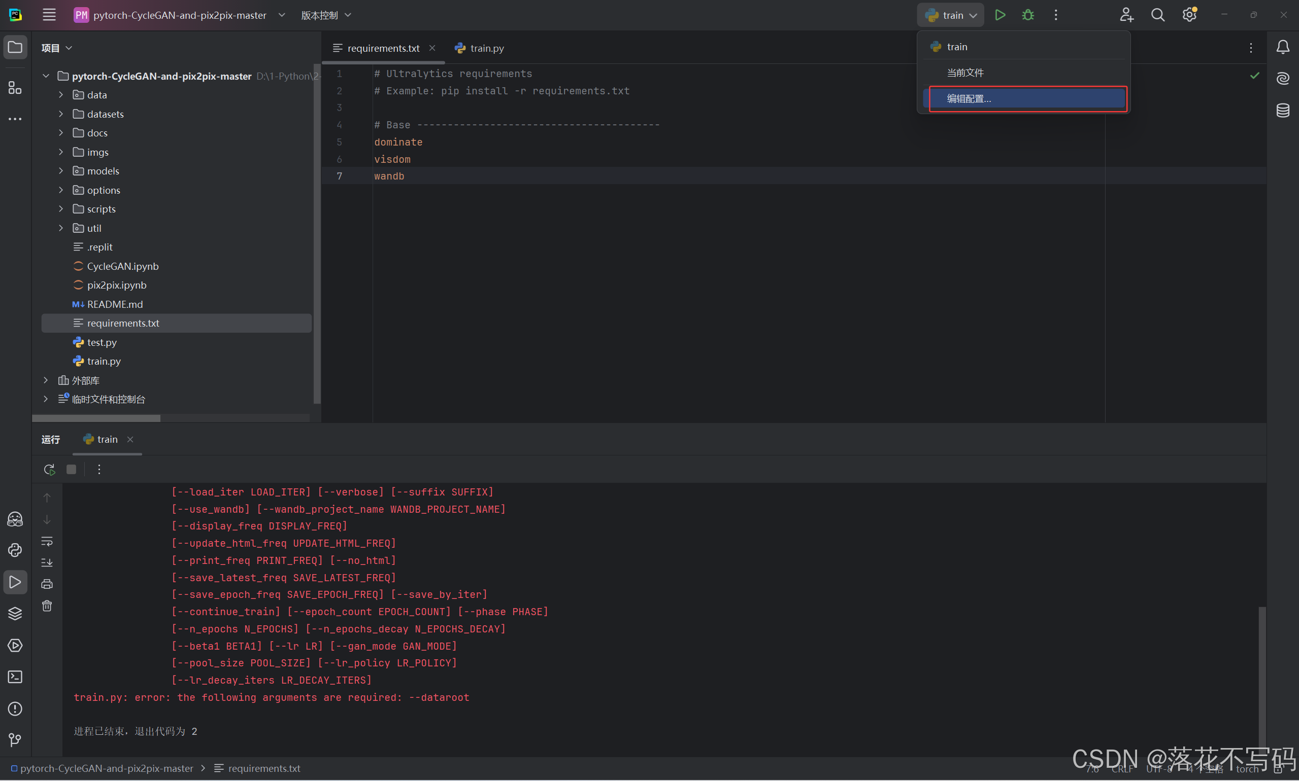Click the project tree horizontal scrollbar
The height and width of the screenshot is (781, 1299).
(x=96, y=418)
